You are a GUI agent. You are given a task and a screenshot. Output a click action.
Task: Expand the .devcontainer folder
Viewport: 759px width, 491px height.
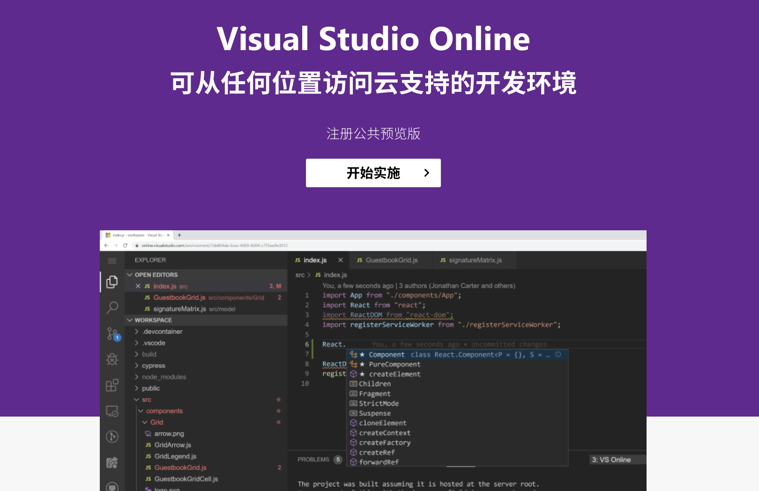[x=162, y=331]
